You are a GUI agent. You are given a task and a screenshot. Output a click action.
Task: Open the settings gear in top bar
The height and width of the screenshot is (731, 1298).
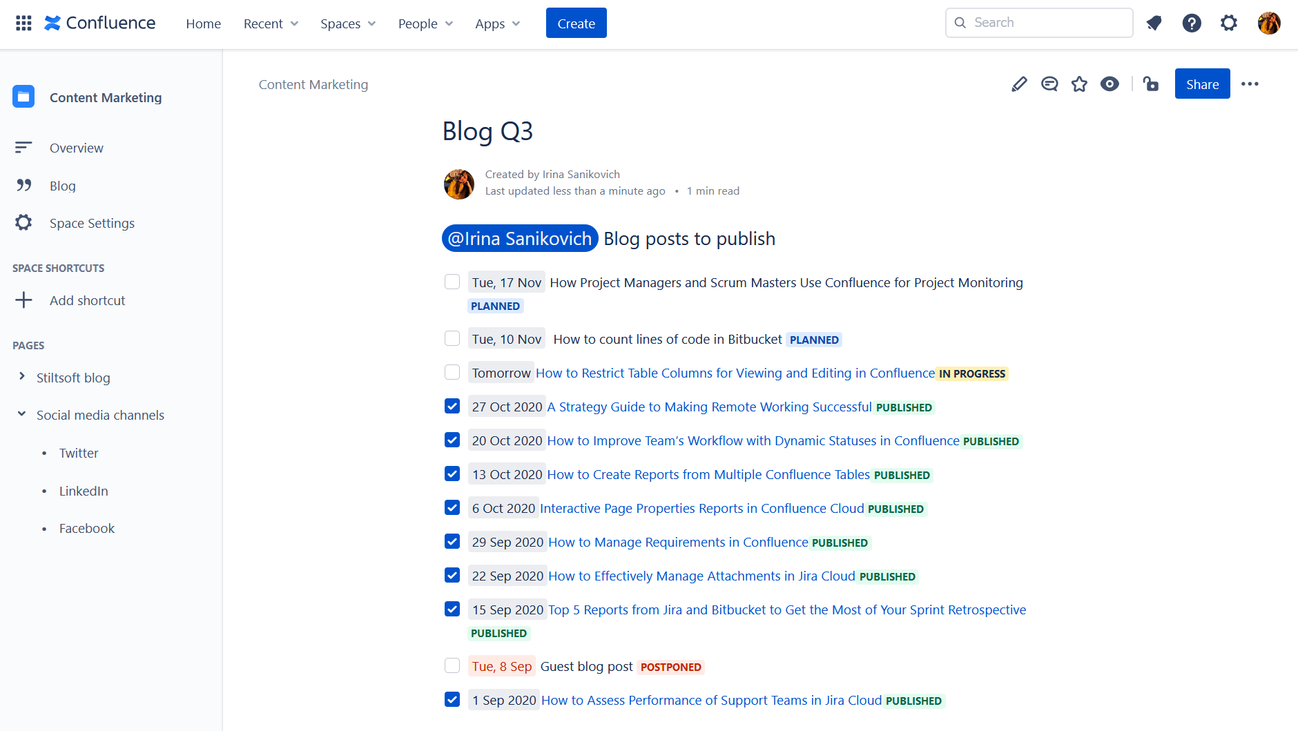click(x=1229, y=23)
